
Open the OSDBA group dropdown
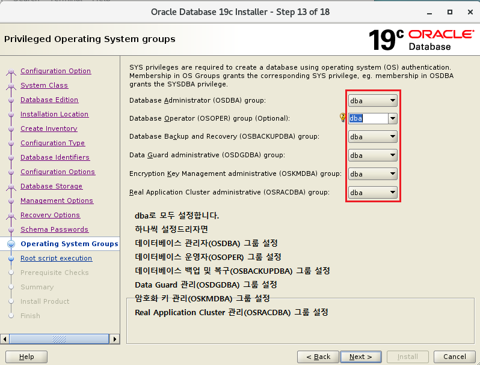pos(372,100)
